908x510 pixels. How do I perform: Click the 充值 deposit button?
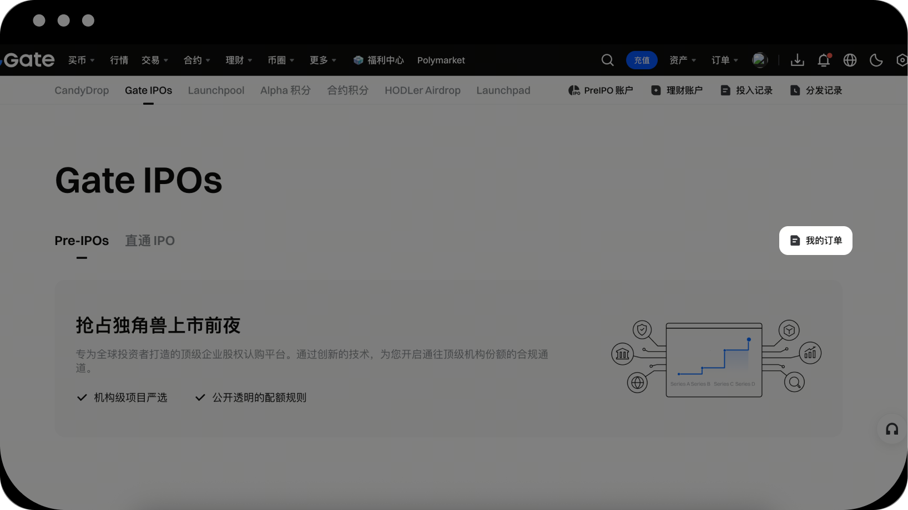click(642, 60)
